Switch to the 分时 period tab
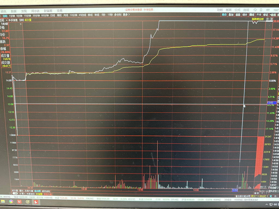 (5, 16)
